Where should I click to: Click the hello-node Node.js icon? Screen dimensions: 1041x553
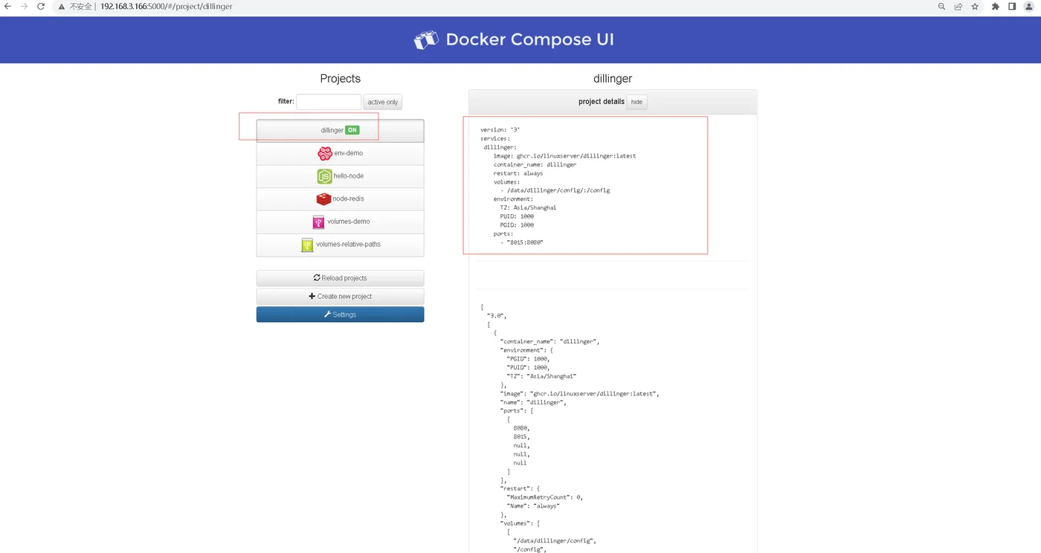(324, 176)
